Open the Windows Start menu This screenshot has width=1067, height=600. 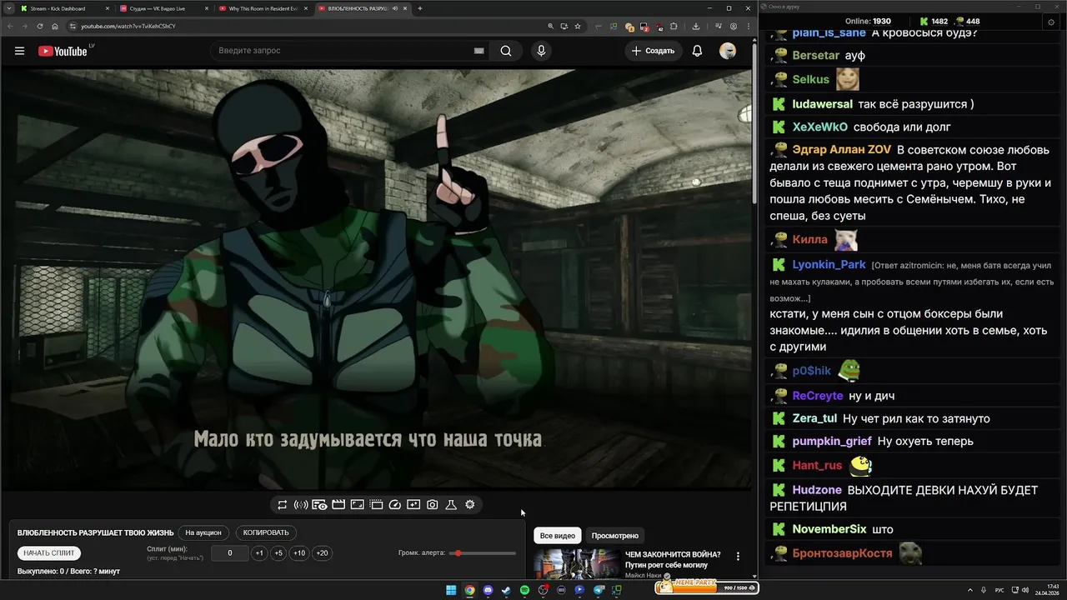451,590
